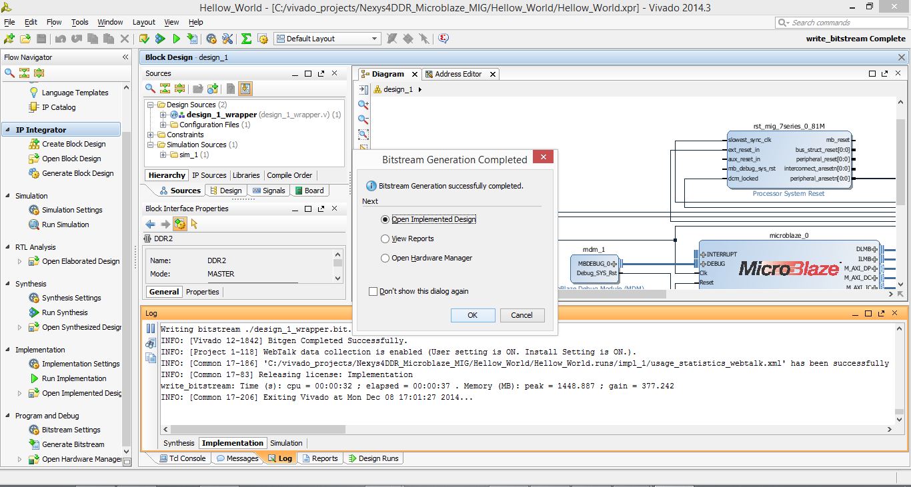Viewport: 911px width, 487px height.
Task: Click the back arrow in Block Interface Properties
Action: [x=151, y=224]
